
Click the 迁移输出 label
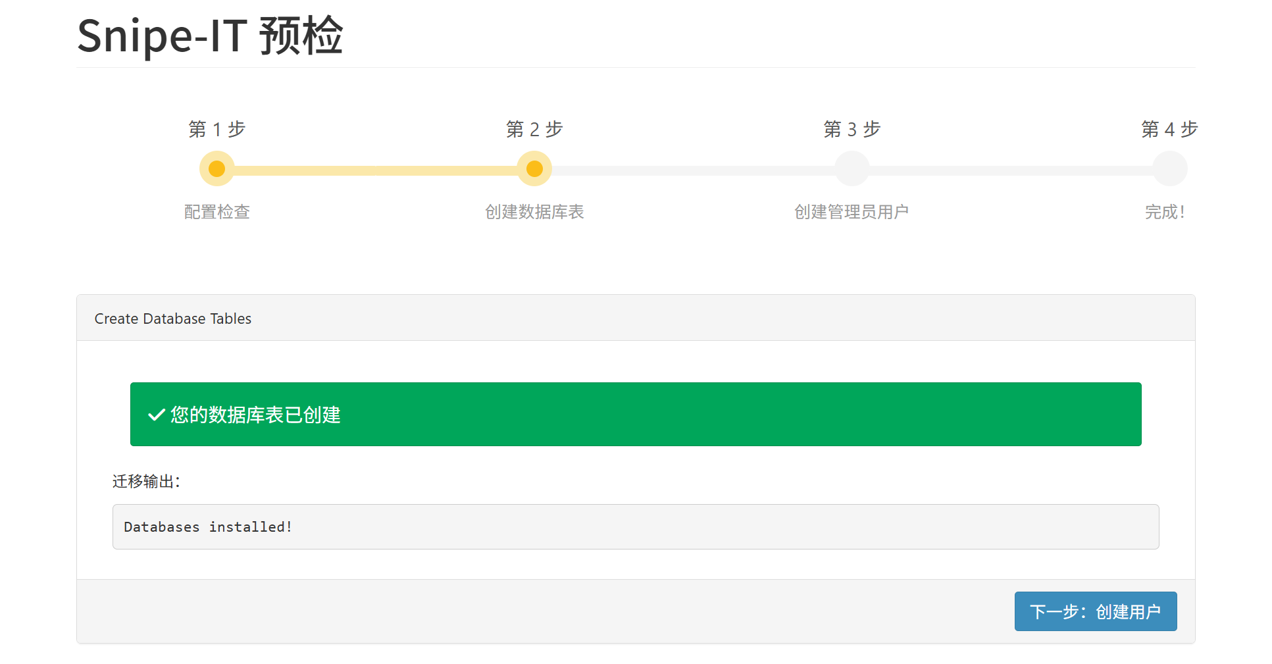(146, 482)
